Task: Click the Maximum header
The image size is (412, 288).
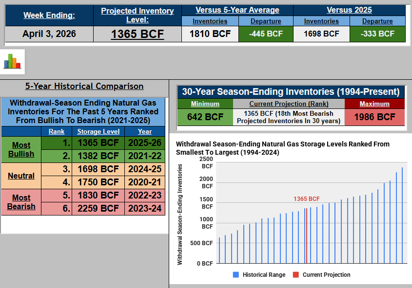Action: tap(374, 104)
